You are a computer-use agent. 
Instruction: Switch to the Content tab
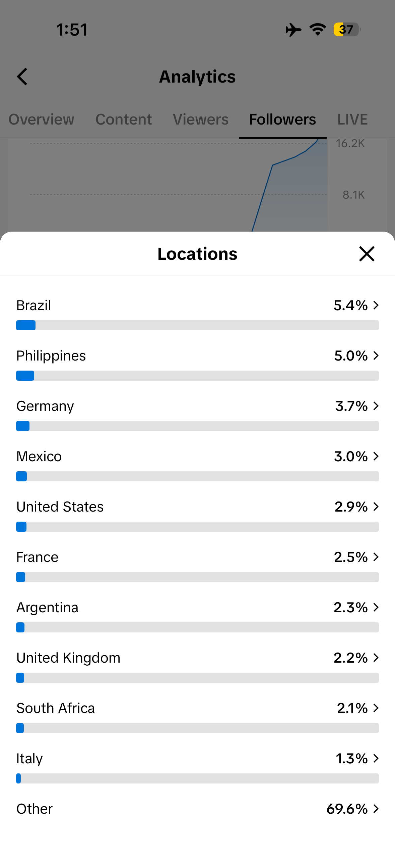(x=124, y=120)
